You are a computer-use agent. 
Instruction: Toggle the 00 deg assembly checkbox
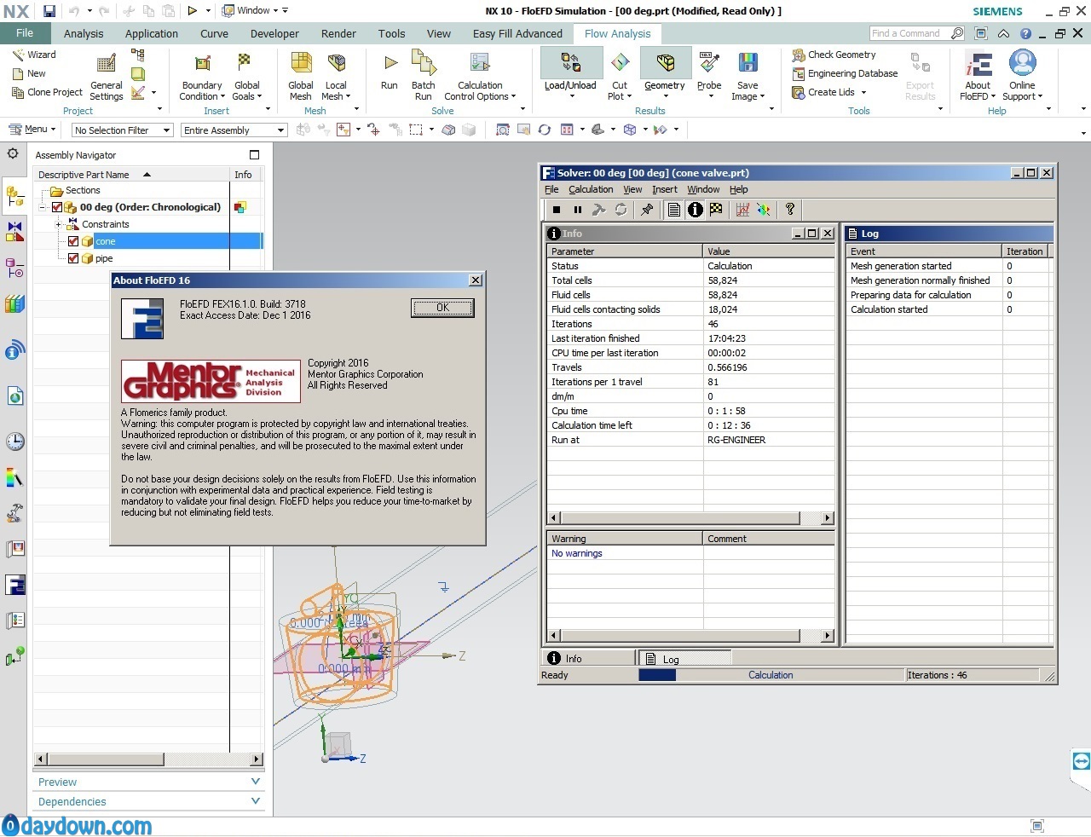coord(57,207)
